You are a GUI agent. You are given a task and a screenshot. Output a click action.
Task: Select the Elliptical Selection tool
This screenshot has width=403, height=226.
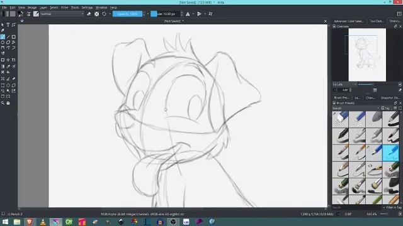coord(8,85)
